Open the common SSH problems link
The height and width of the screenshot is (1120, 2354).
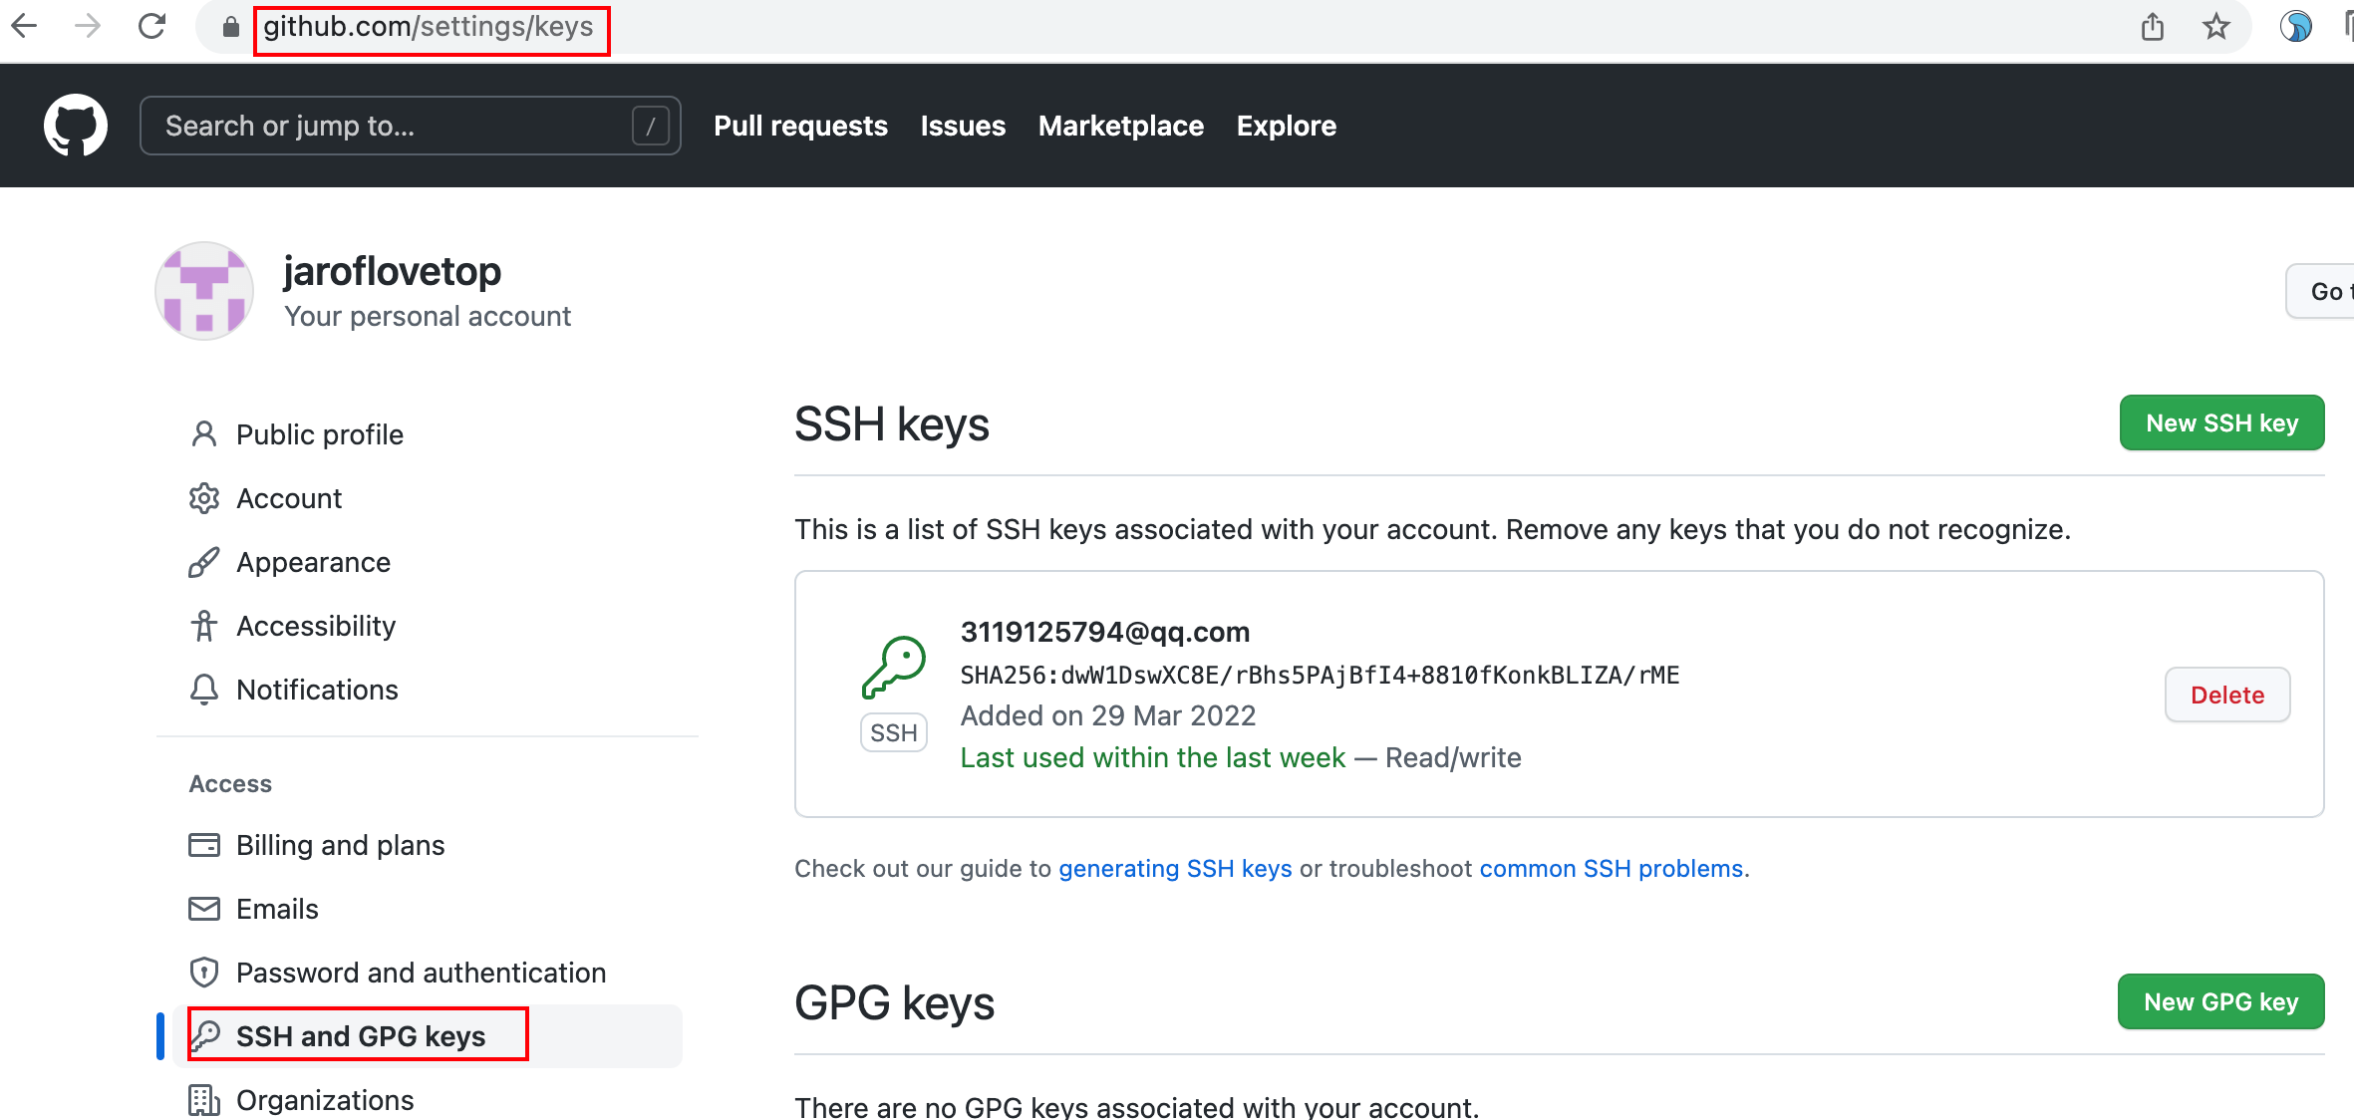click(x=1612, y=868)
